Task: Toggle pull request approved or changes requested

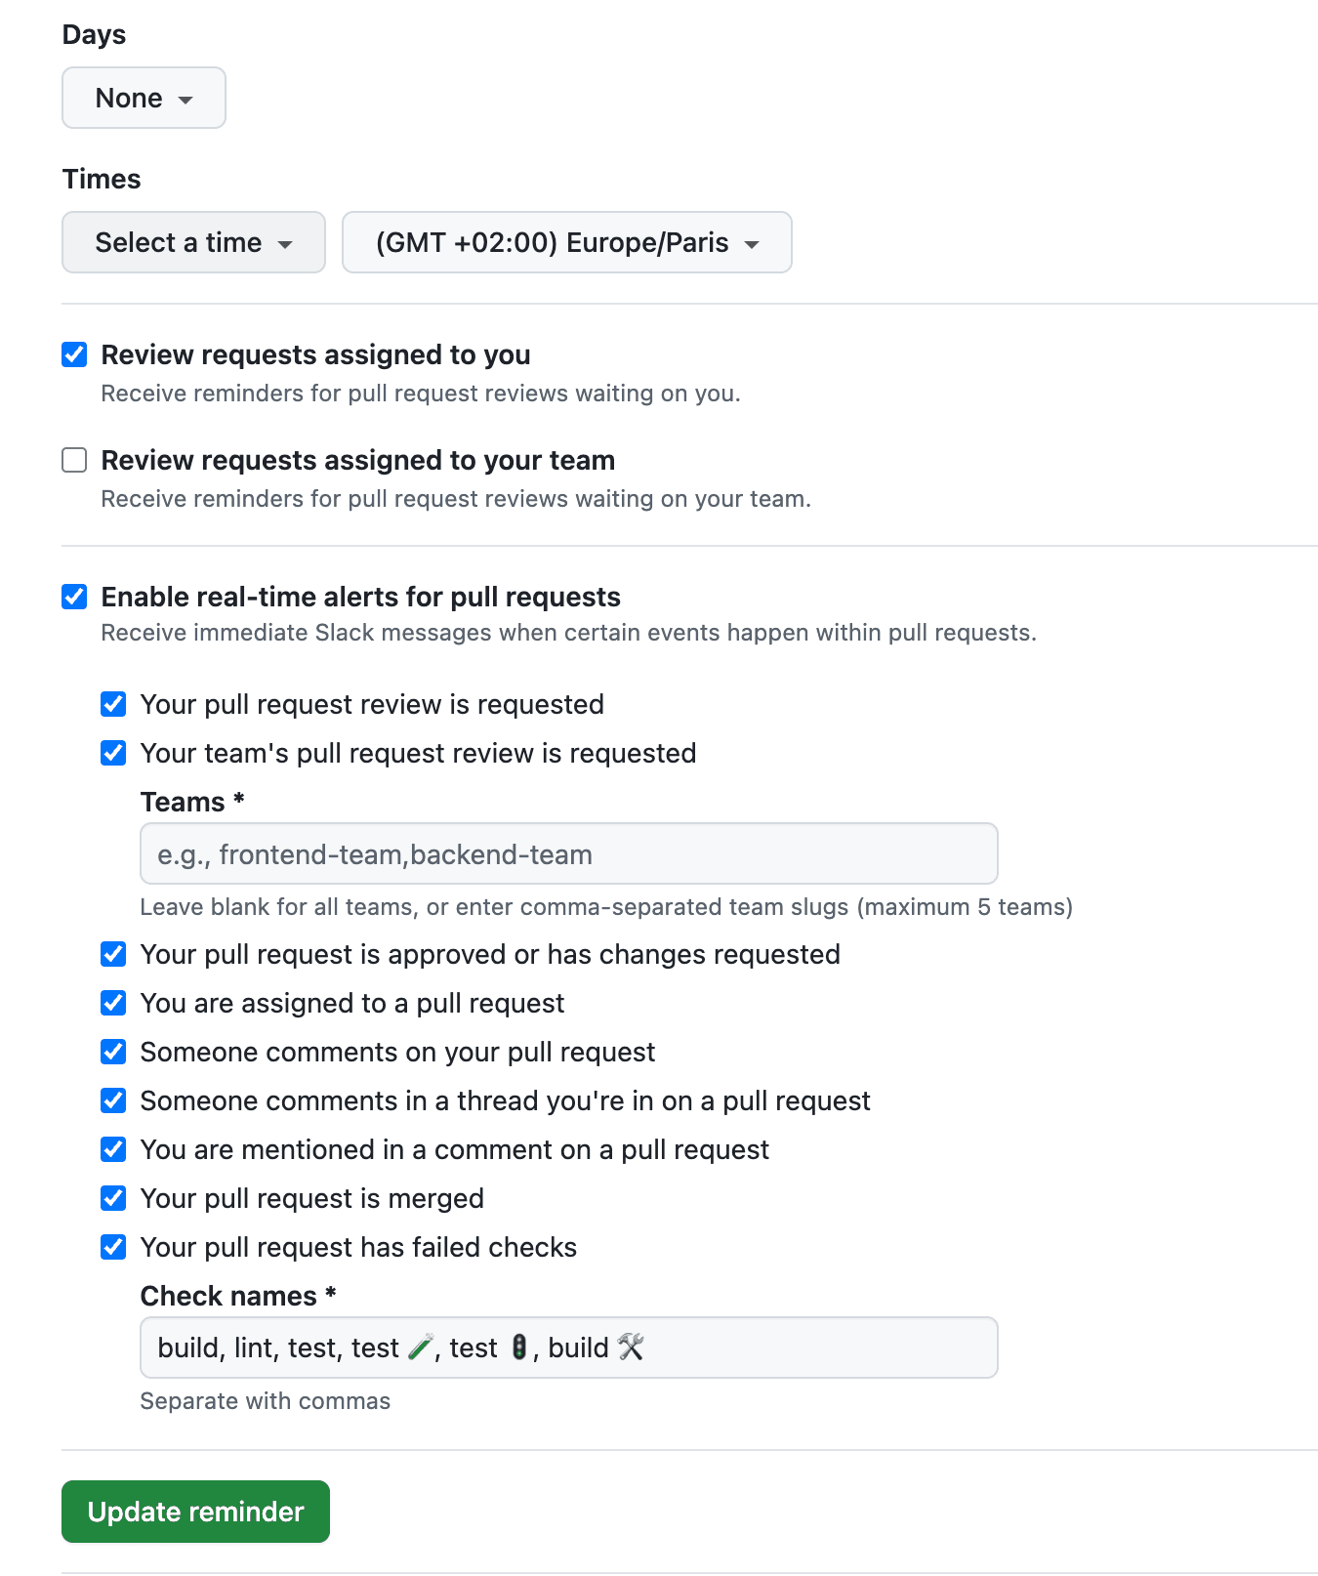Action: 113,954
